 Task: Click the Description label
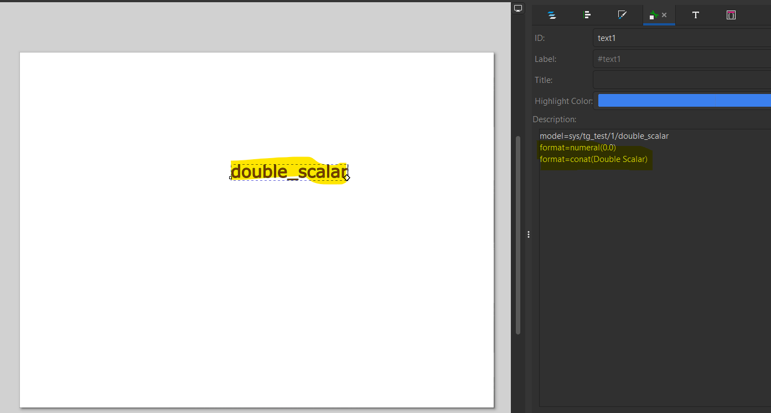pos(554,119)
